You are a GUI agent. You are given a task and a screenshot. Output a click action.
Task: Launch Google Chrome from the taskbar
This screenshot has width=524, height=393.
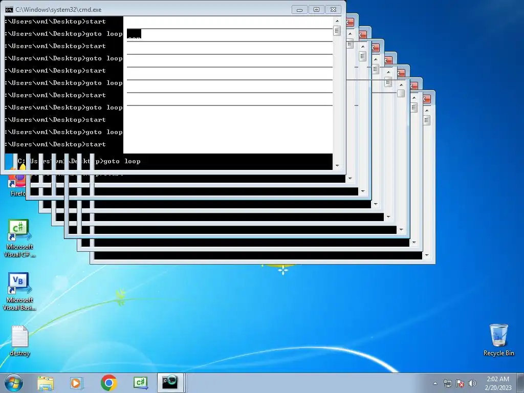pos(108,383)
